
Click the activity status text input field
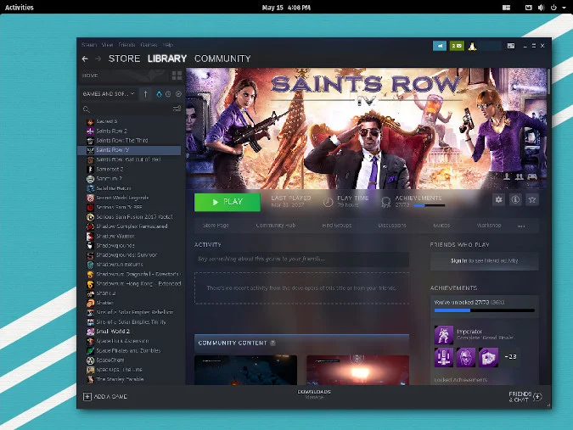(x=301, y=259)
